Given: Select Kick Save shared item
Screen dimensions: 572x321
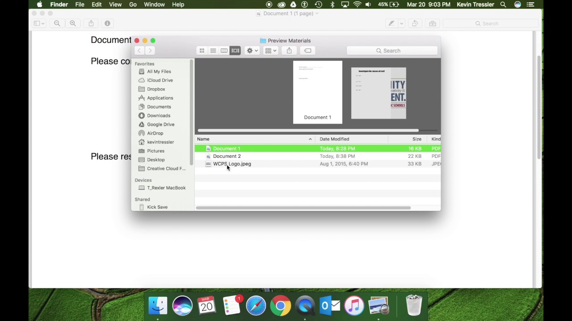Looking at the screenshot, I should [157, 207].
